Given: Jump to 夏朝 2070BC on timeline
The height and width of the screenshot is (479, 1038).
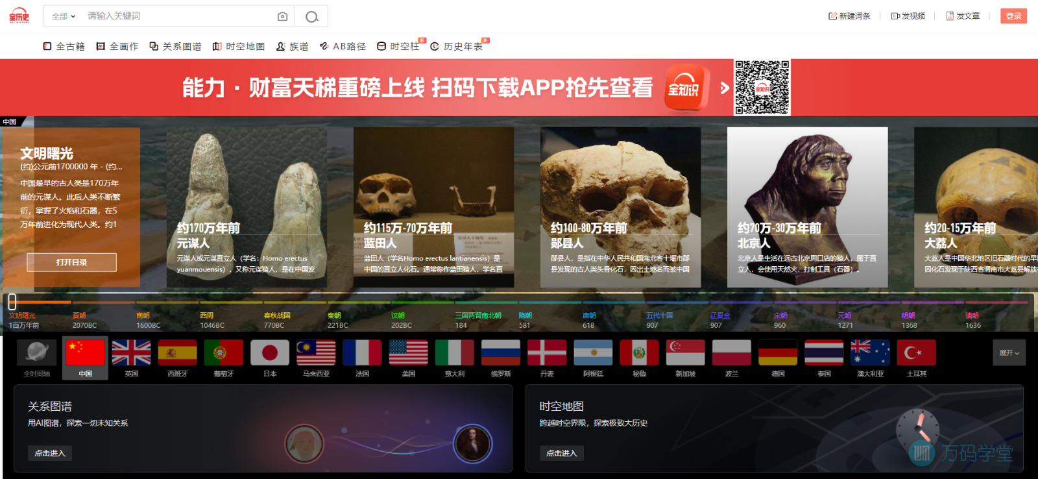Looking at the screenshot, I should [84, 320].
